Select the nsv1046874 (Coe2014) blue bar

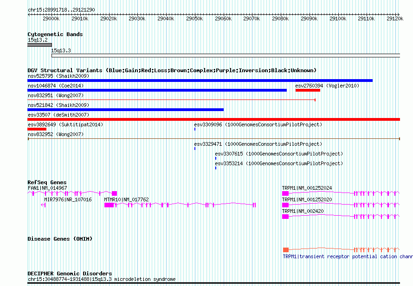157,90
